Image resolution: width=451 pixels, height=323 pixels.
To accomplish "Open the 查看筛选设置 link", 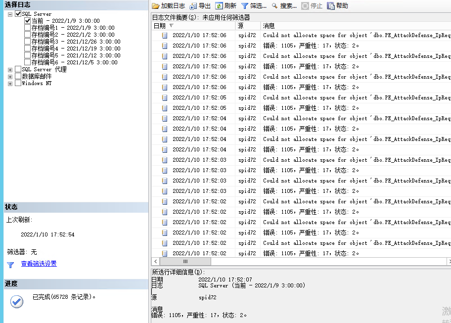I will [x=39, y=264].
